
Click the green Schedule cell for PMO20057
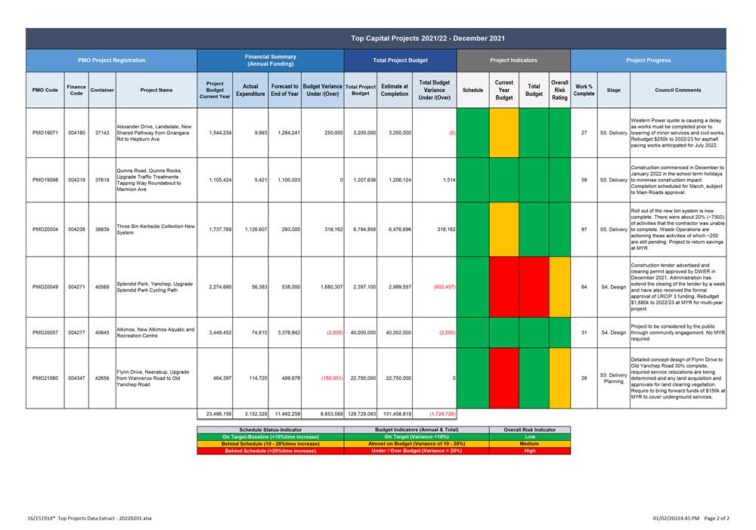(x=472, y=333)
